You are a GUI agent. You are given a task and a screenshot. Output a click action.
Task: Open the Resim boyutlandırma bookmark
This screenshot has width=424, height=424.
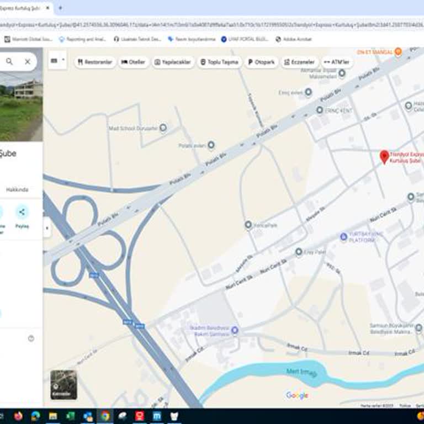point(192,39)
